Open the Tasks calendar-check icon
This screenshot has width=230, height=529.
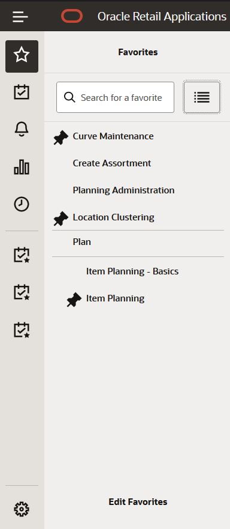[x=22, y=92]
